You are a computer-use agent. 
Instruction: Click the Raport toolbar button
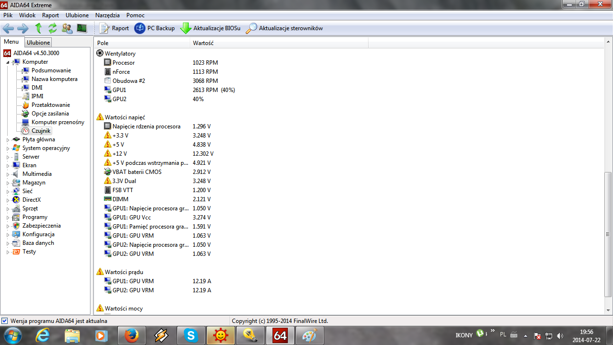click(x=114, y=28)
